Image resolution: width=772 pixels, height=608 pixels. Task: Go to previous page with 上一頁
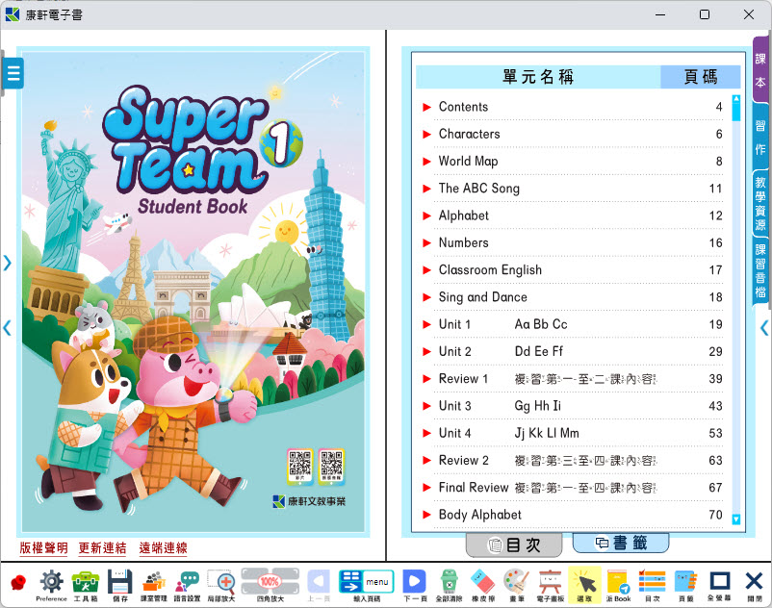(319, 585)
